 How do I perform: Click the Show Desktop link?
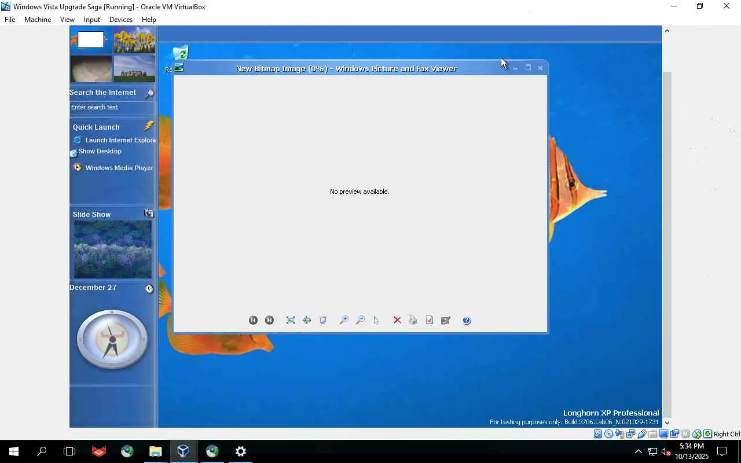(100, 151)
